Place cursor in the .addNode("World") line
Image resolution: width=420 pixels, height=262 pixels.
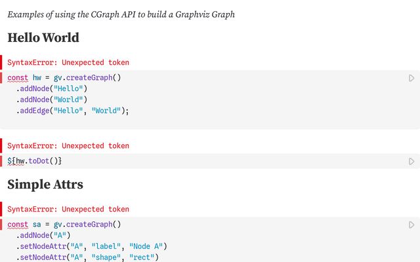pyautogui.click(x=52, y=100)
